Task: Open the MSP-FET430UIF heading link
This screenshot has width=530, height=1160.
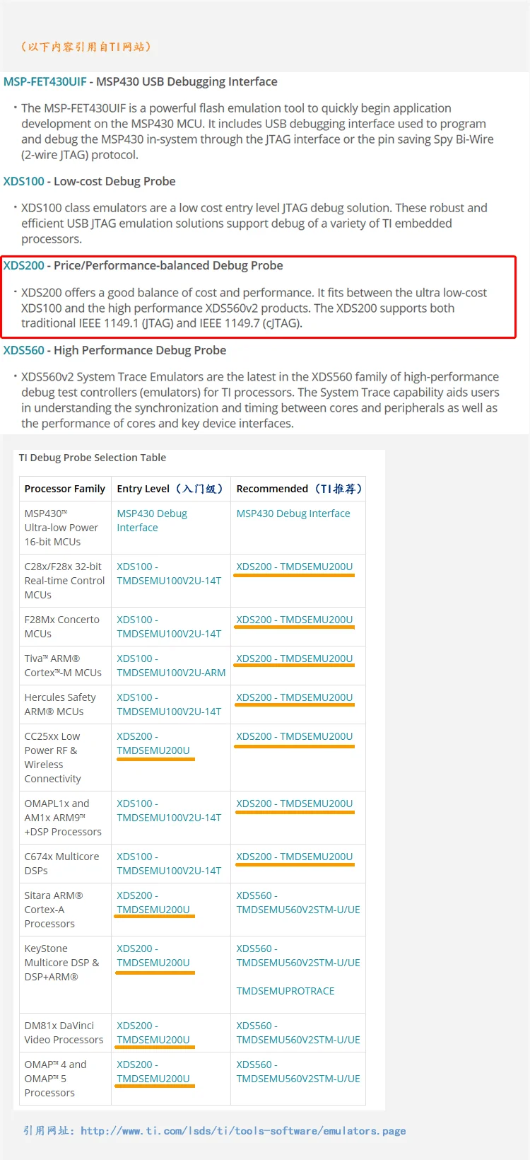Action: tap(45, 82)
